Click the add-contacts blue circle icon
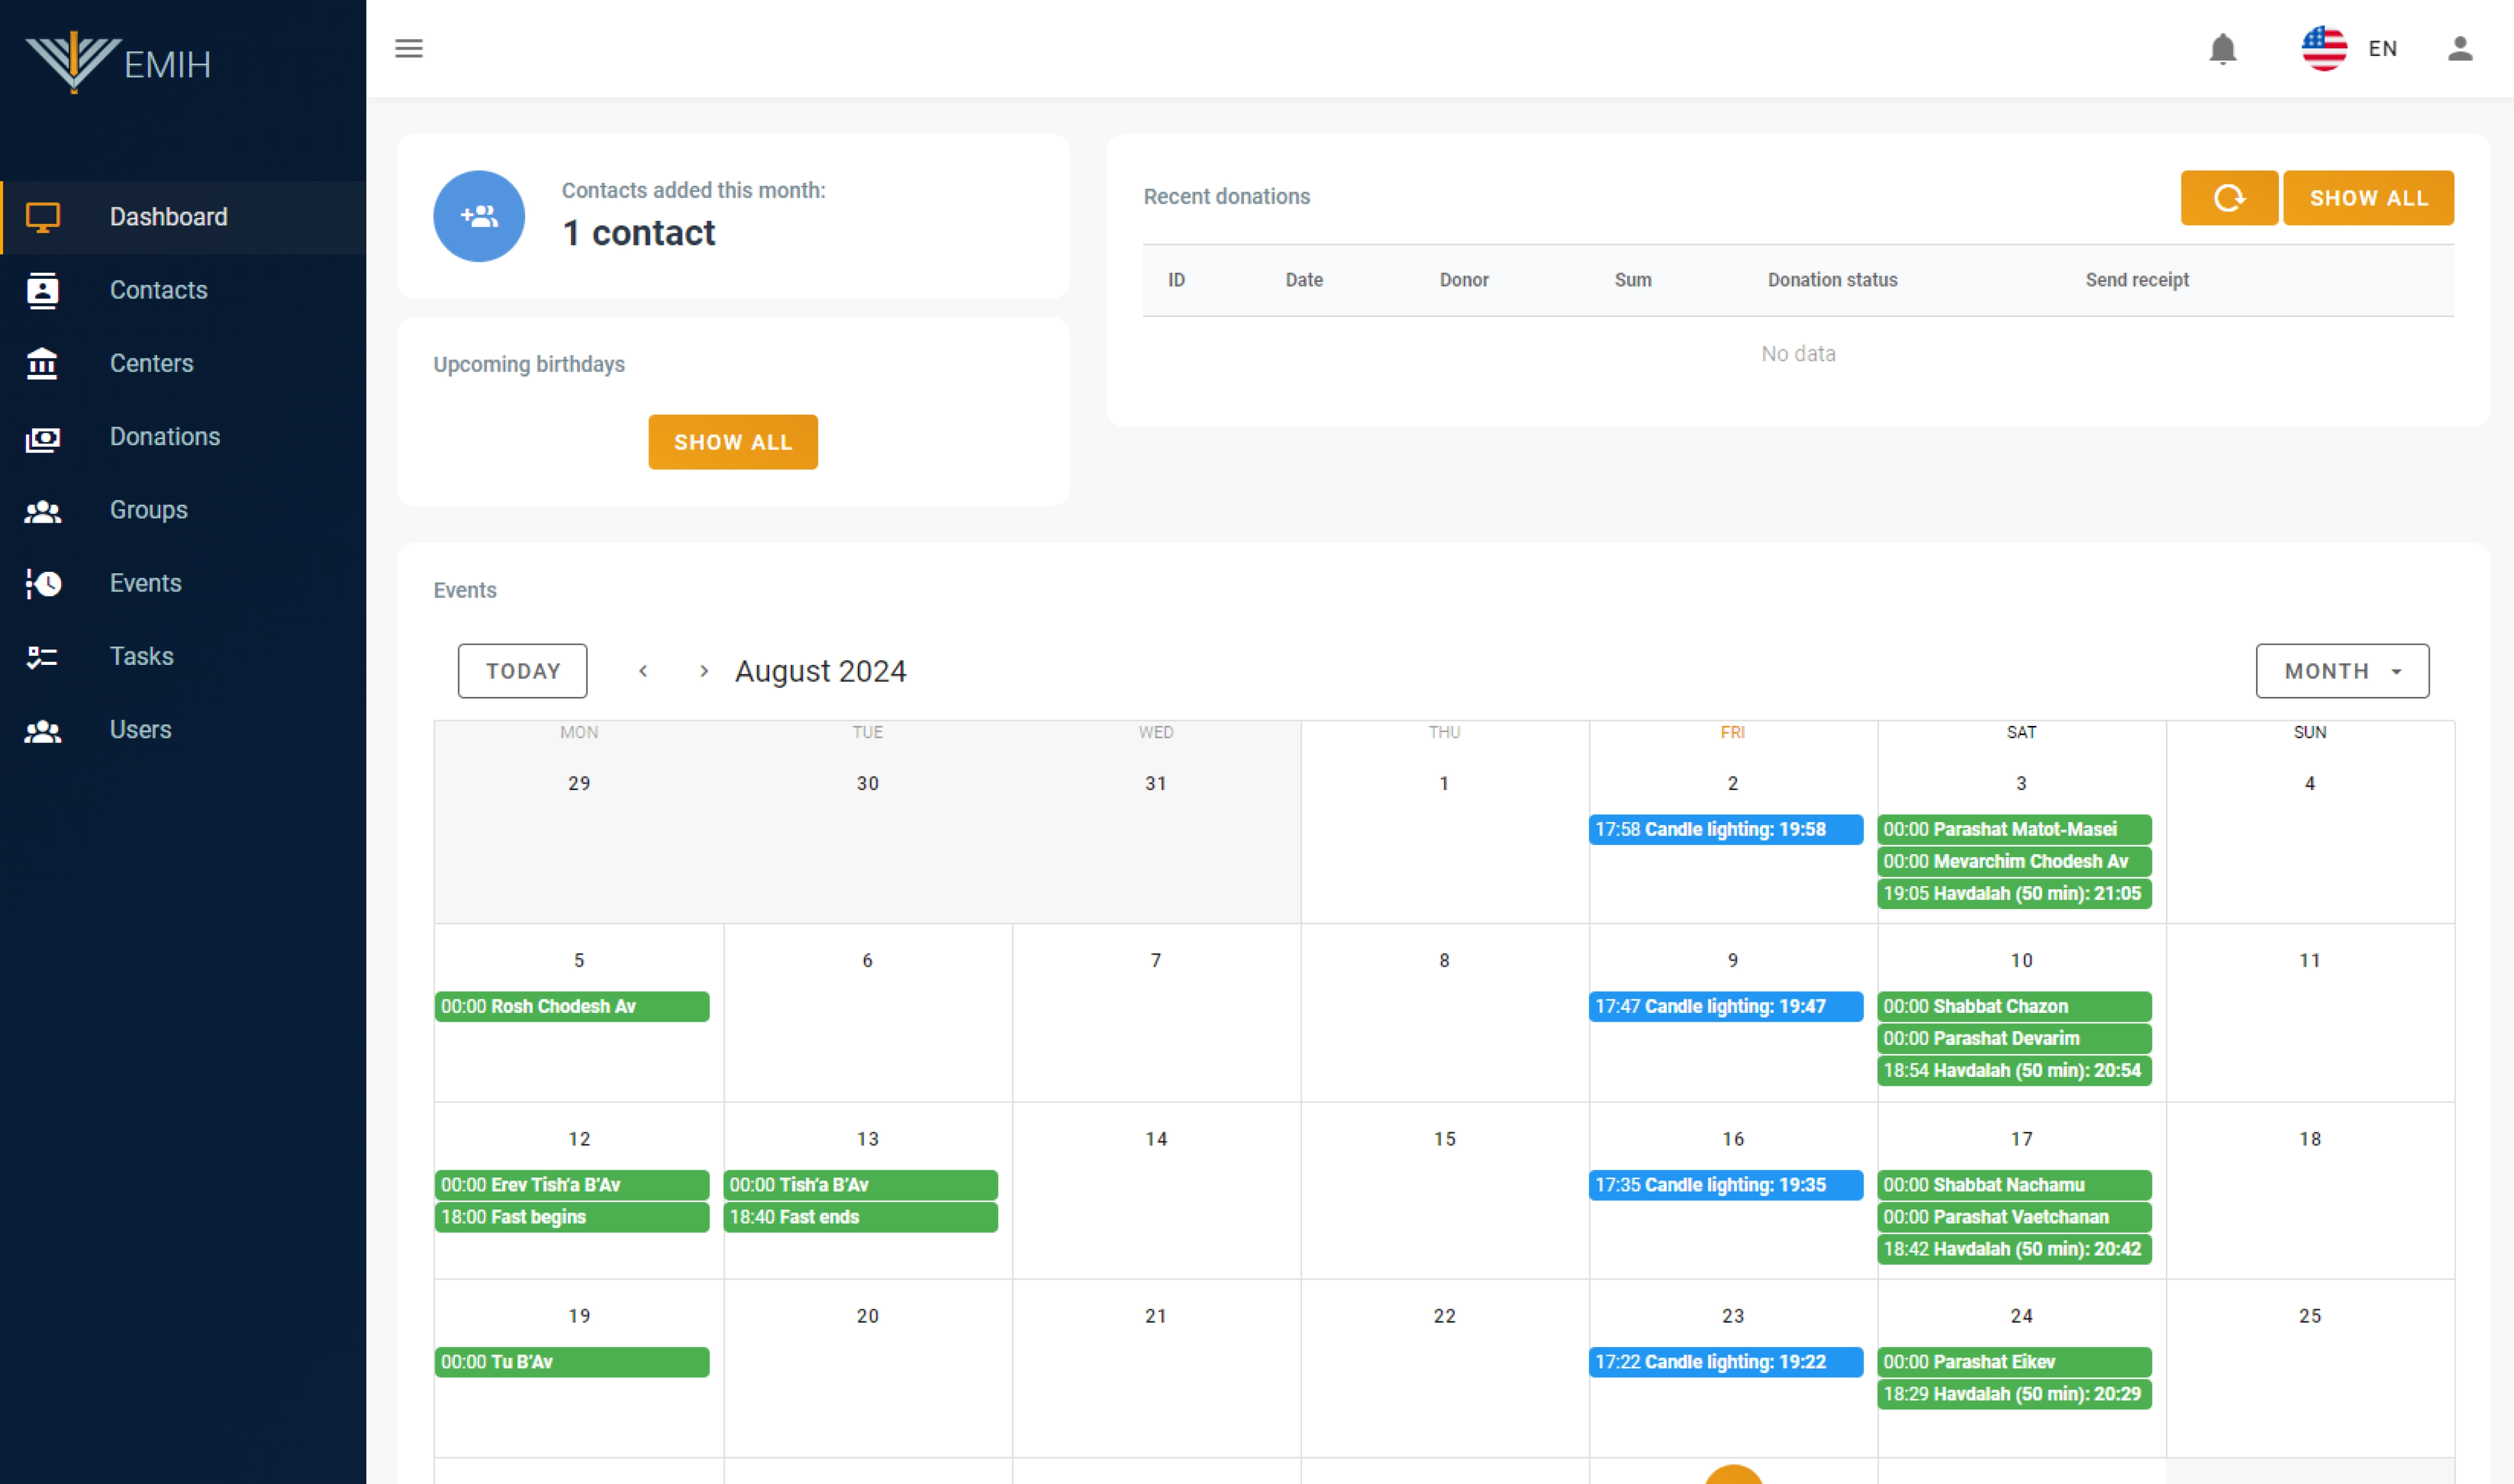This screenshot has height=1484, width=2514. pyautogui.click(x=478, y=216)
